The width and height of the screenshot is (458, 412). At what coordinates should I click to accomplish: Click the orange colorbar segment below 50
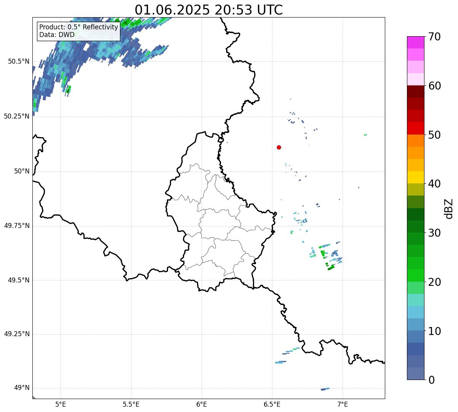coord(415,141)
